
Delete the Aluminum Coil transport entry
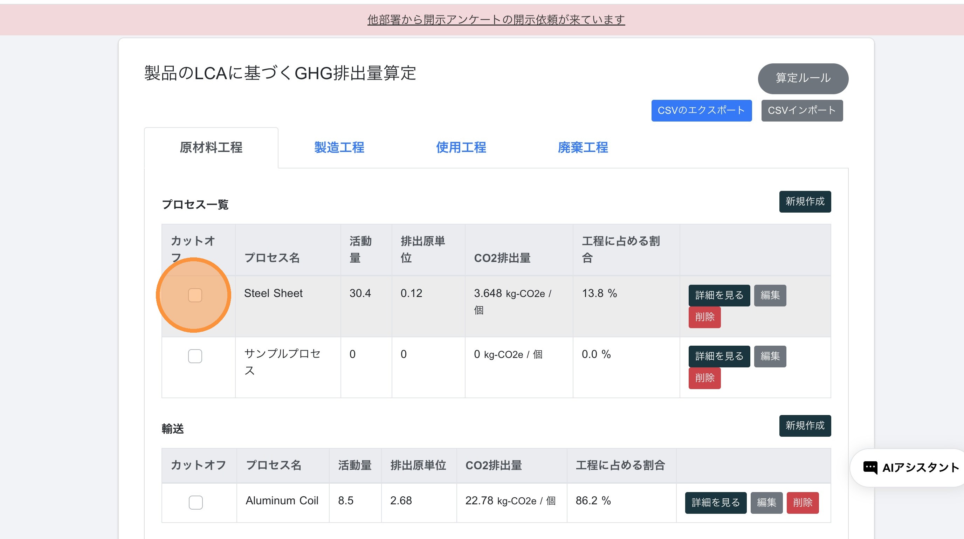802,503
